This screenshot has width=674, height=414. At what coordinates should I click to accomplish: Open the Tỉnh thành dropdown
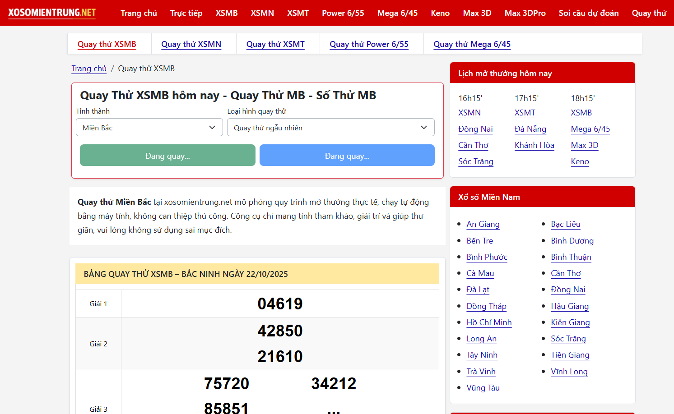[x=149, y=128]
